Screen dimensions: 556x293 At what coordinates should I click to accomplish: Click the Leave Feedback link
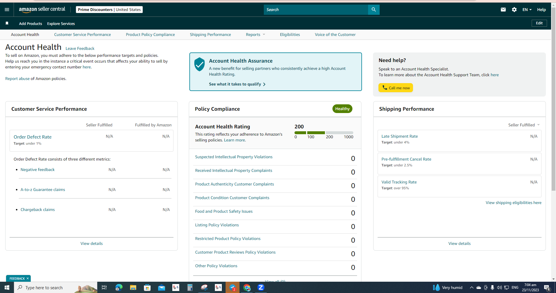(x=80, y=48)
